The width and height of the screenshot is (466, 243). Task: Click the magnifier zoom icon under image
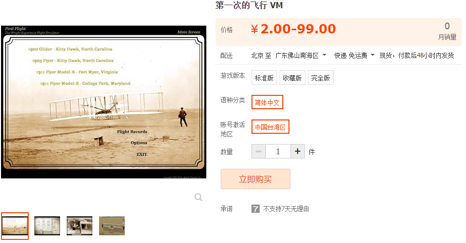198,197
